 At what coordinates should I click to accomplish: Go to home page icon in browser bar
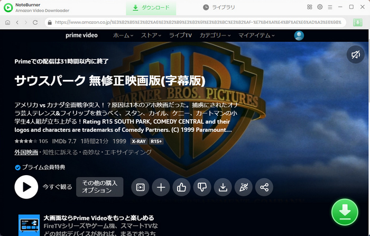pyautogui.click(x=7, y=22)
